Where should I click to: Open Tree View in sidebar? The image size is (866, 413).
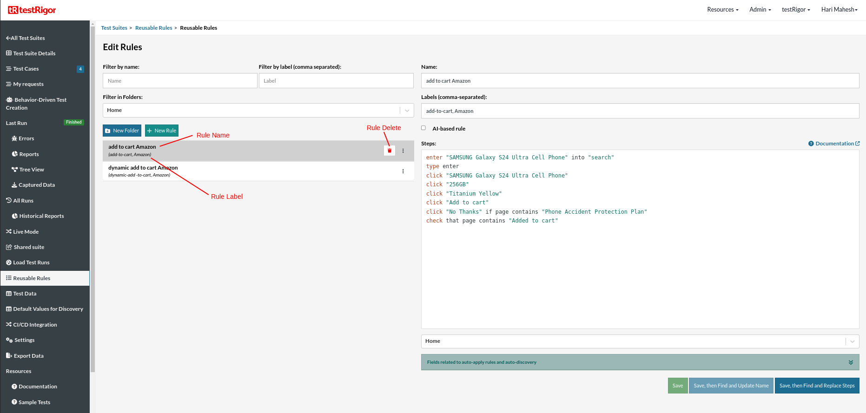point(31,170)
